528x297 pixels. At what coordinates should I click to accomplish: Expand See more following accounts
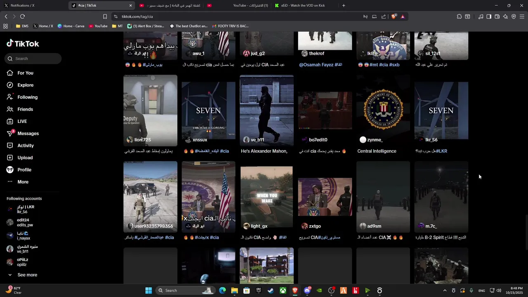coord(22,275)
